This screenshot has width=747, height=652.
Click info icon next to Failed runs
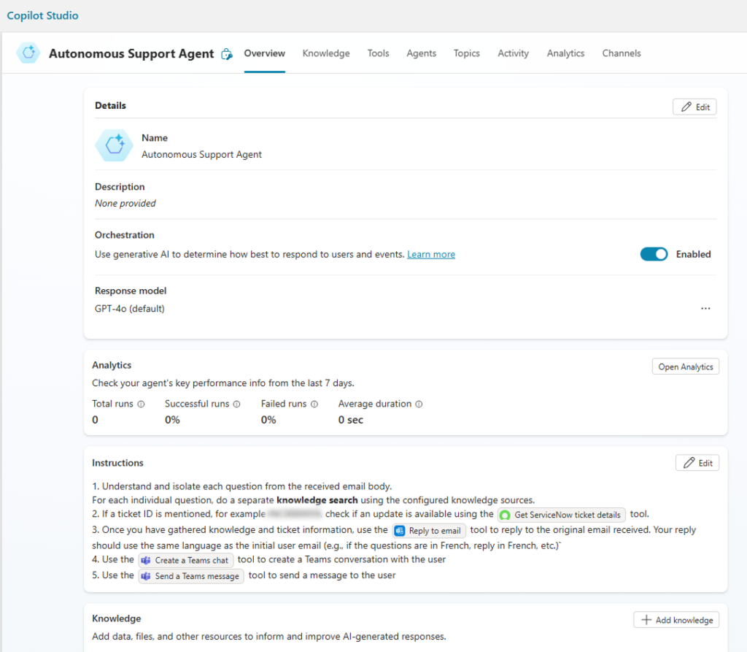(x=314, y=404)
